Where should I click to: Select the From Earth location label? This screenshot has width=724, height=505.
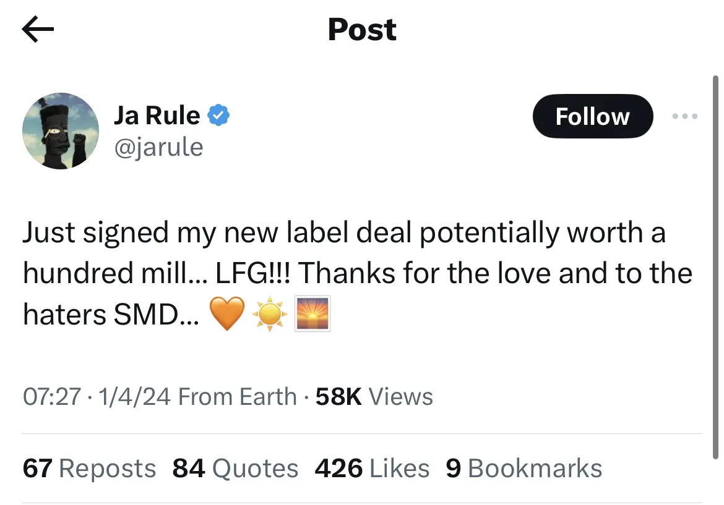(238, 397)
